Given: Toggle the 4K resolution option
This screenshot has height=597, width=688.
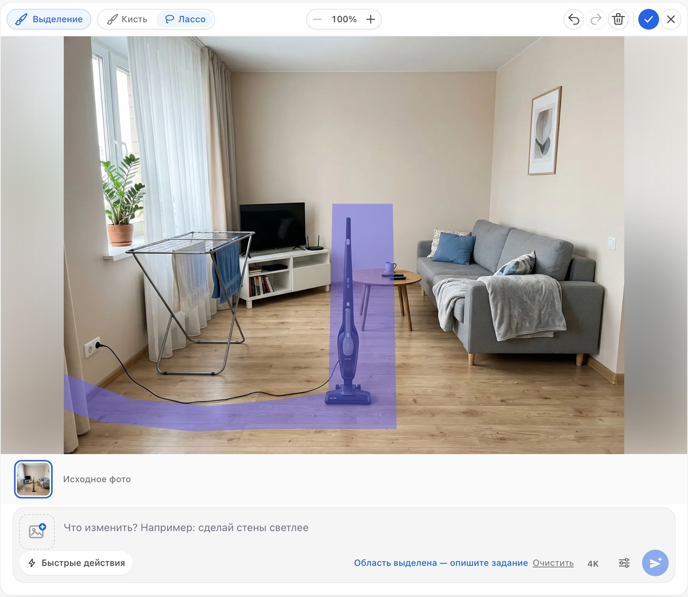Looking at the screenshot, I should [593, 564].
